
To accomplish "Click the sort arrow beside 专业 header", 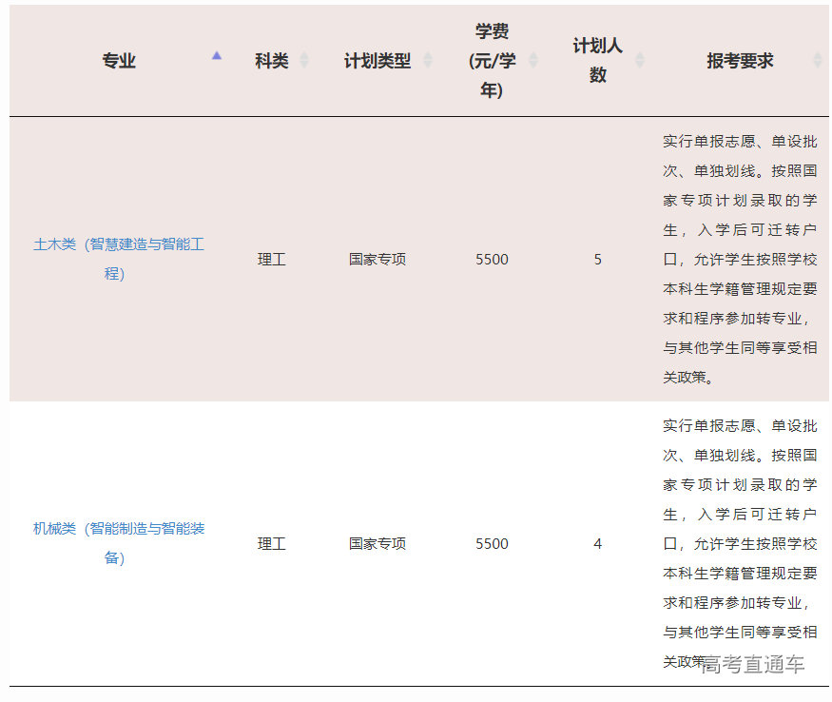I will [217, 57].
